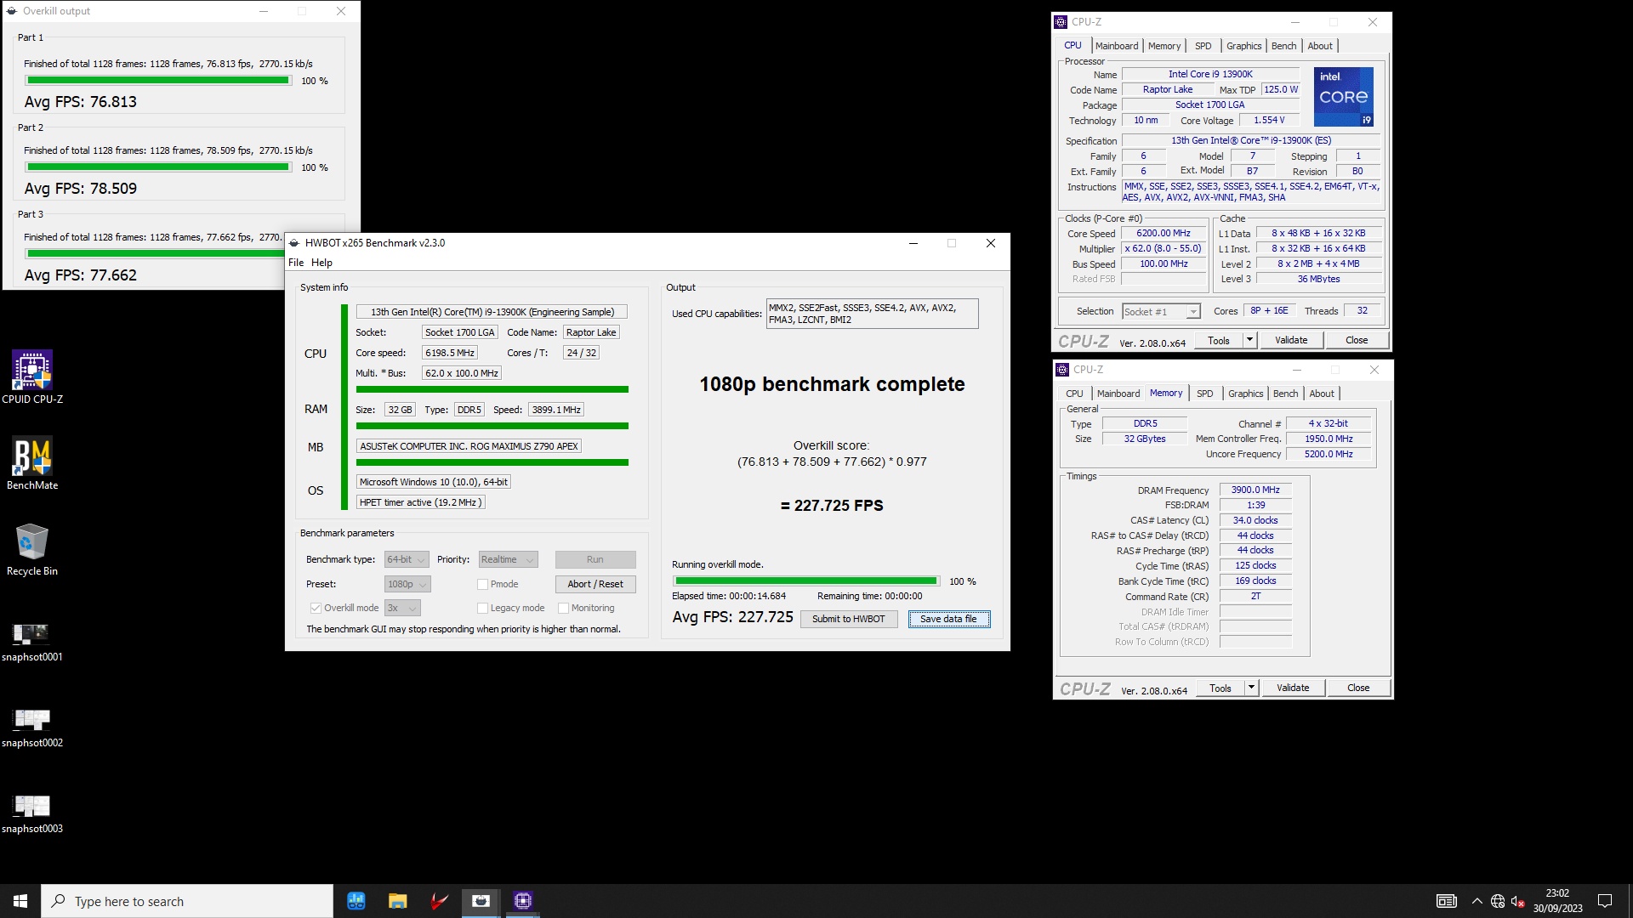Screen dimensions: 1633x918
Task: Click the taskbar search magnifier icon
Action: [x=59, y=901]
